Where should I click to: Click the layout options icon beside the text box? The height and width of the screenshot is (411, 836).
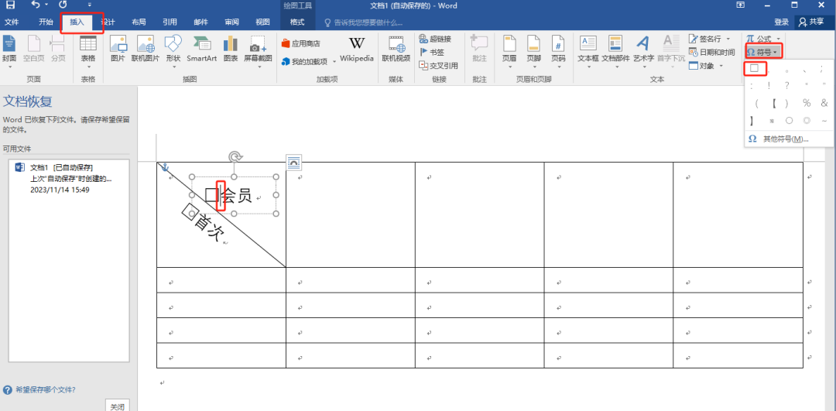(294, 162)
